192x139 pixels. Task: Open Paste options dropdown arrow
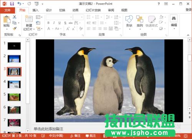[x=7, y=29]
